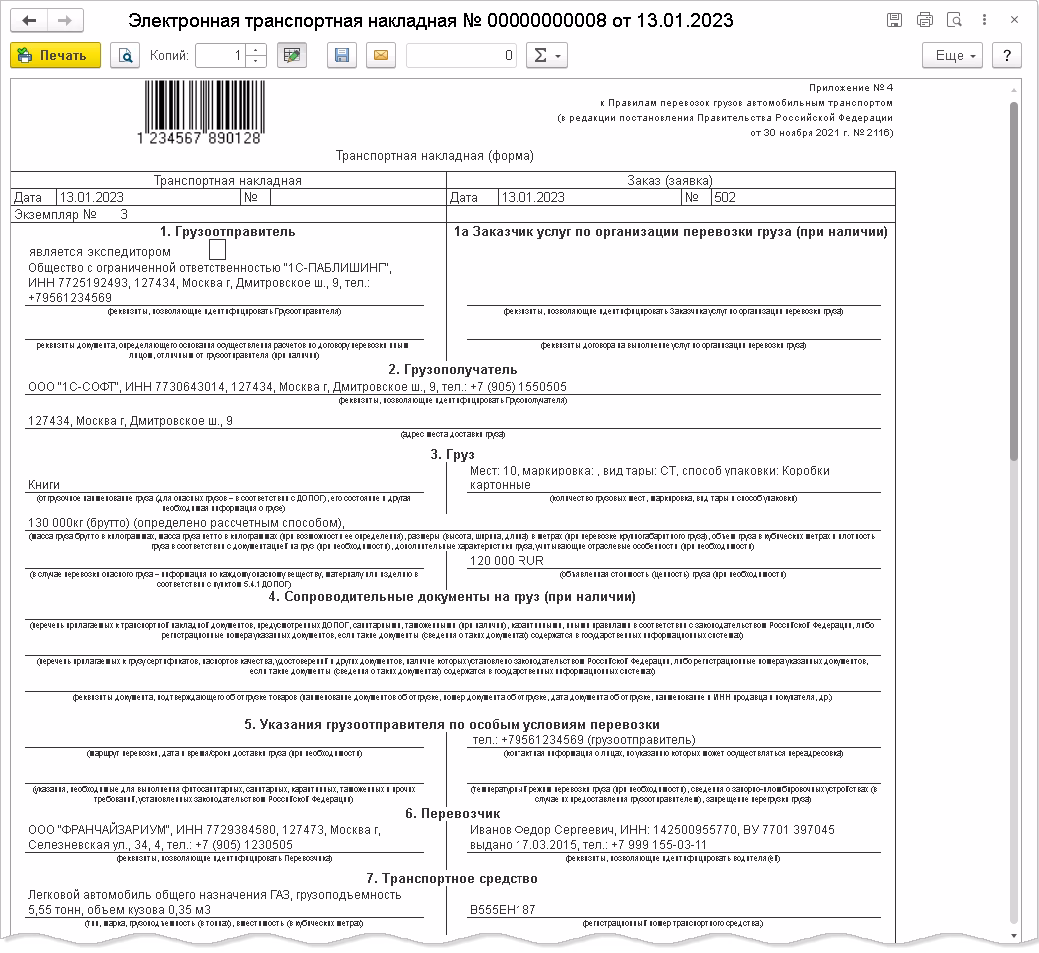Navigate back with left arrow
This screenshot has height=953, width=1039.
[29, 21]
